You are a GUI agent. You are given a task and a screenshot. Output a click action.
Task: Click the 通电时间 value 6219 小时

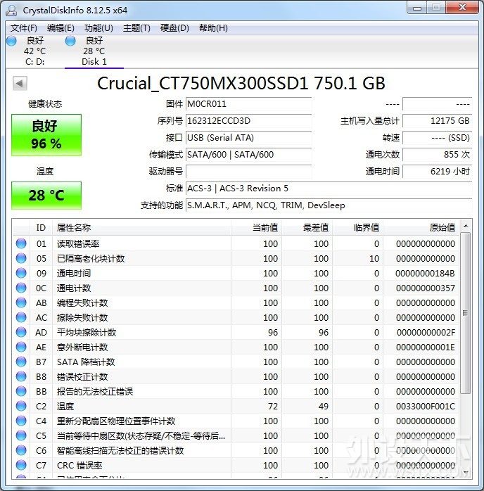pos(437,172)
